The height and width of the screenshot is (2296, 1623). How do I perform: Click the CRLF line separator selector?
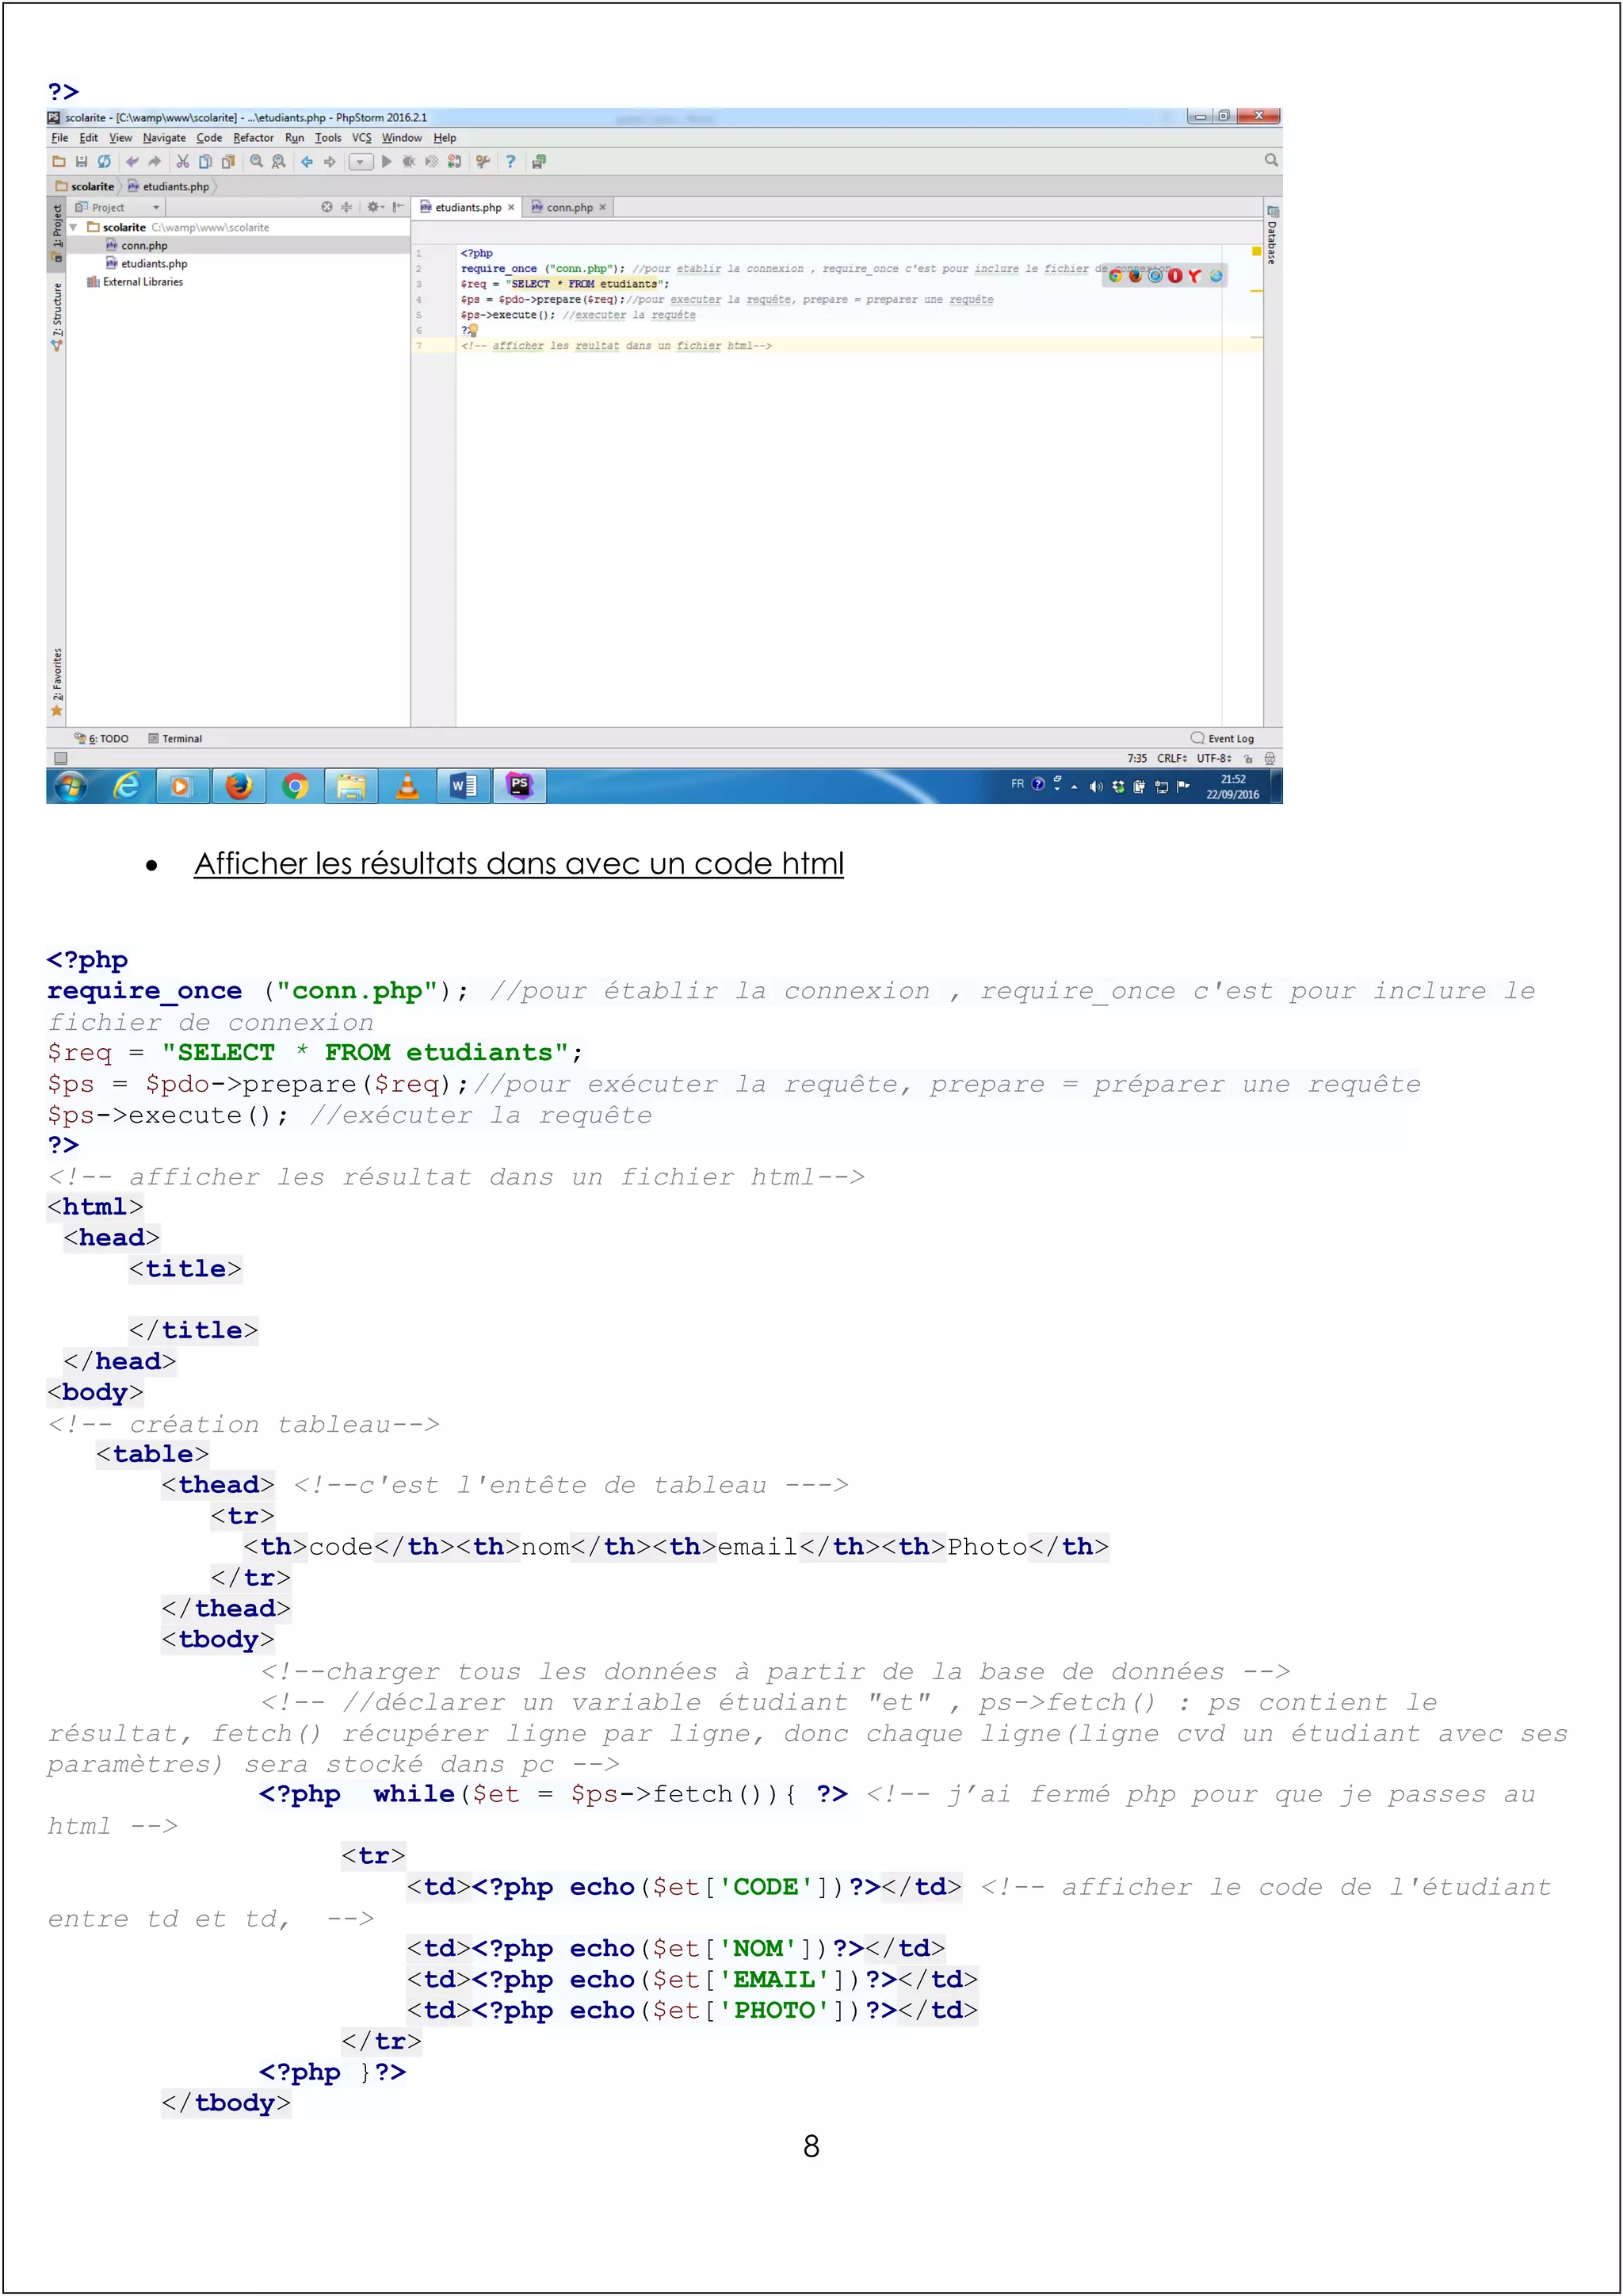pyautogui.click(x=1171, y=759)
